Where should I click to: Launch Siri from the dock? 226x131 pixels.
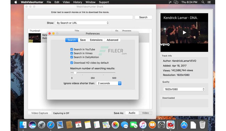(32, 125)
